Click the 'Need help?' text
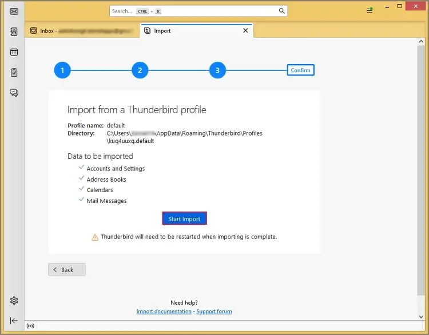Image resolution: width=429 pixels, height=335 pixels. point(184,303)
